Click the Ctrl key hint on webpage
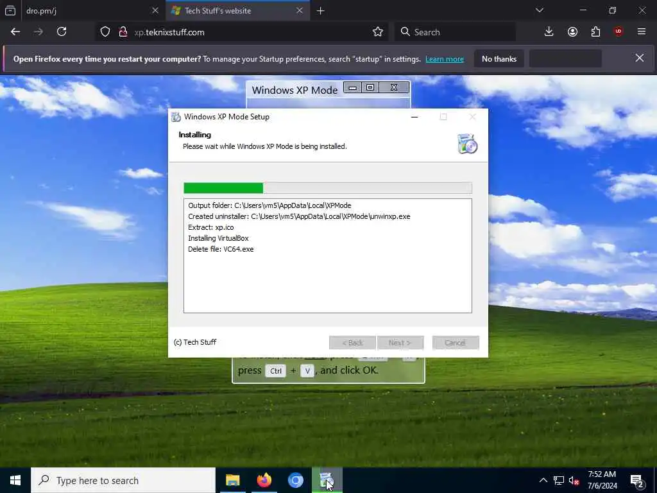This screenshot has width=657, height=493. point(276,371)
